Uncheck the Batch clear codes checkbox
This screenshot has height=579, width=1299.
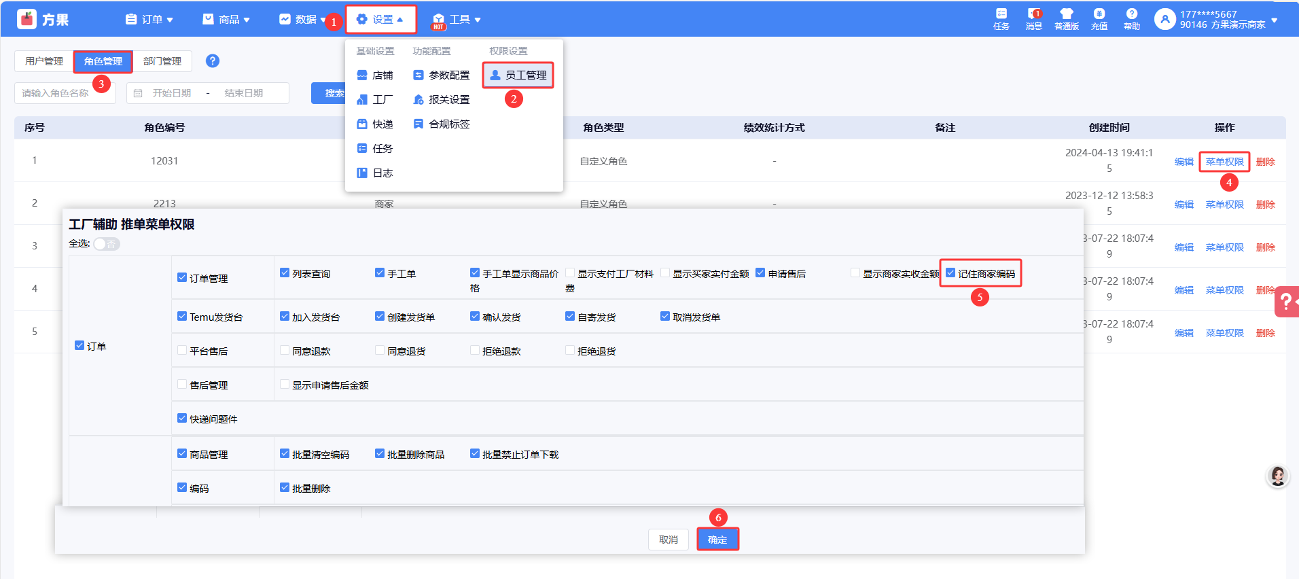coord(285,454)
